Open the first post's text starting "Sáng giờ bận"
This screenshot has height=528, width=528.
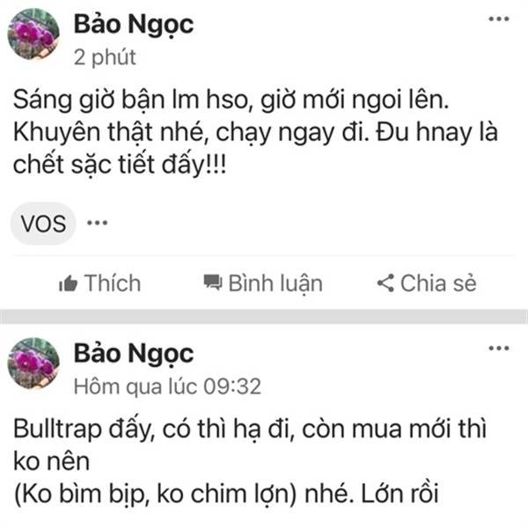pyautogui.click(x=255, y=132)
